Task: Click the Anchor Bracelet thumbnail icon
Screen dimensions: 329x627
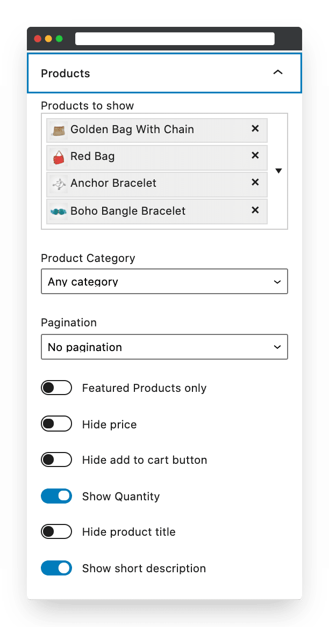Action: [59, 184]
